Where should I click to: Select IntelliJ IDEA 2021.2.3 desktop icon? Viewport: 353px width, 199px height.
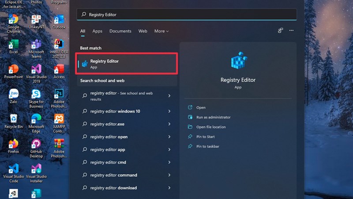pos(59,49)
